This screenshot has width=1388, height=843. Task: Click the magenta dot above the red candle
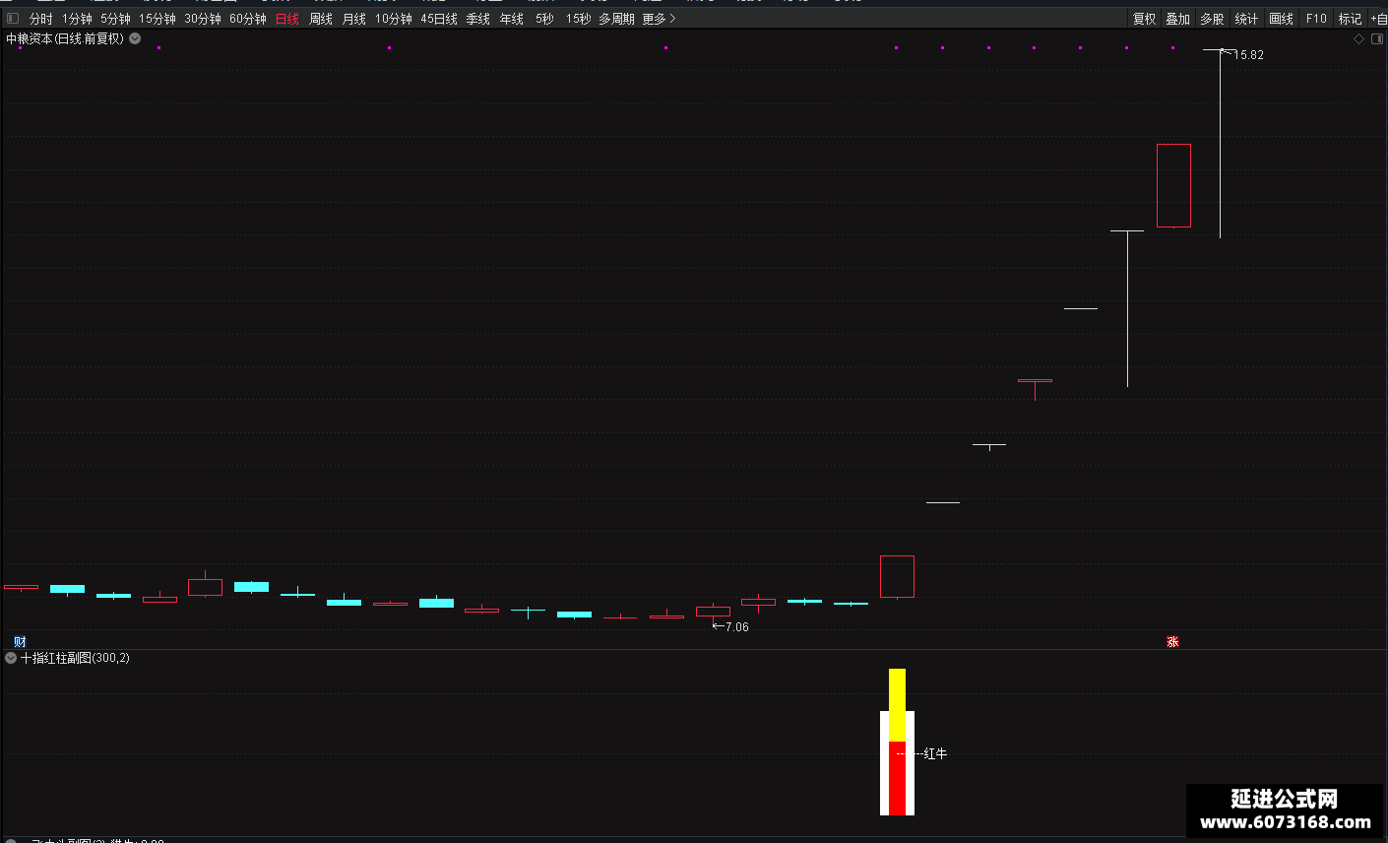tap(896, 47)
